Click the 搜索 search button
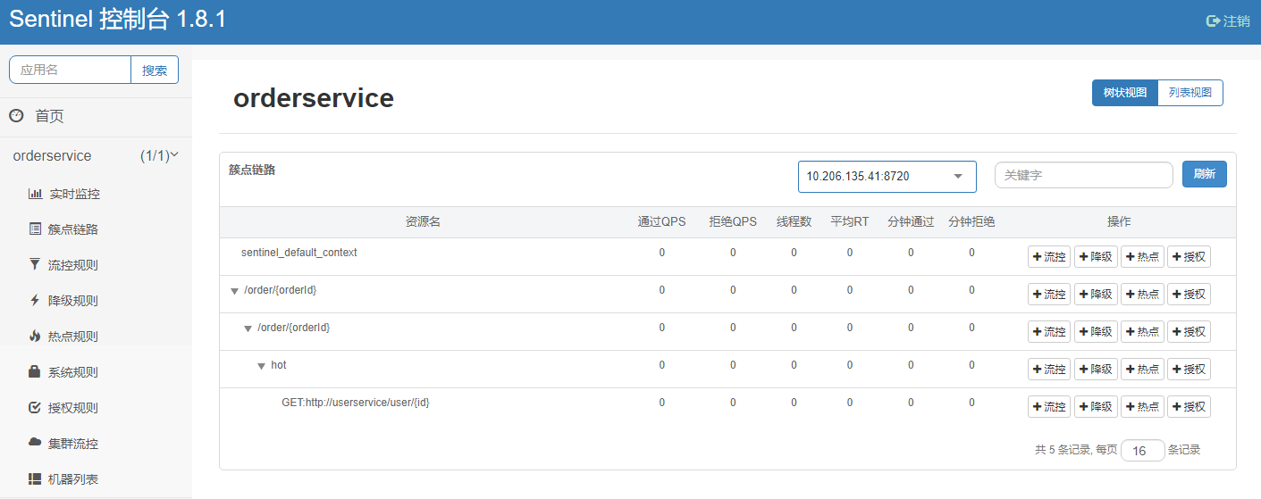The height and width of the screenshot is (499, 1261). click(x=155, y=70)
